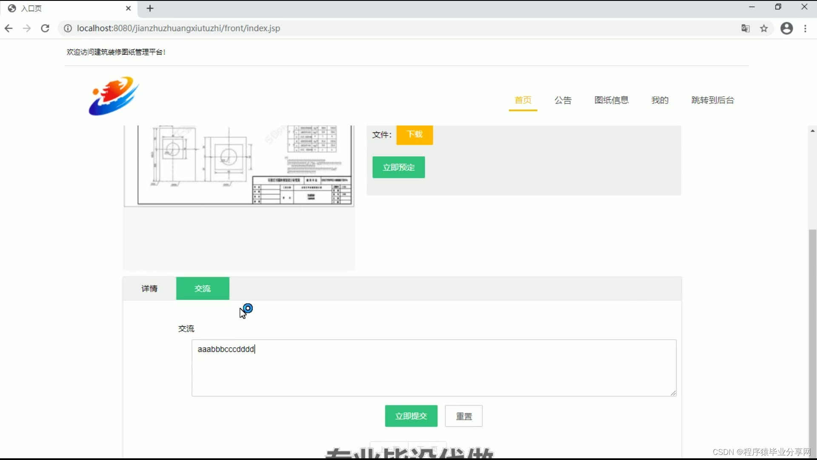Open the user profile icon
Image resolution: width=817 pixels, height=460 pixels.
pyautogui.click(x=786, y=28)
